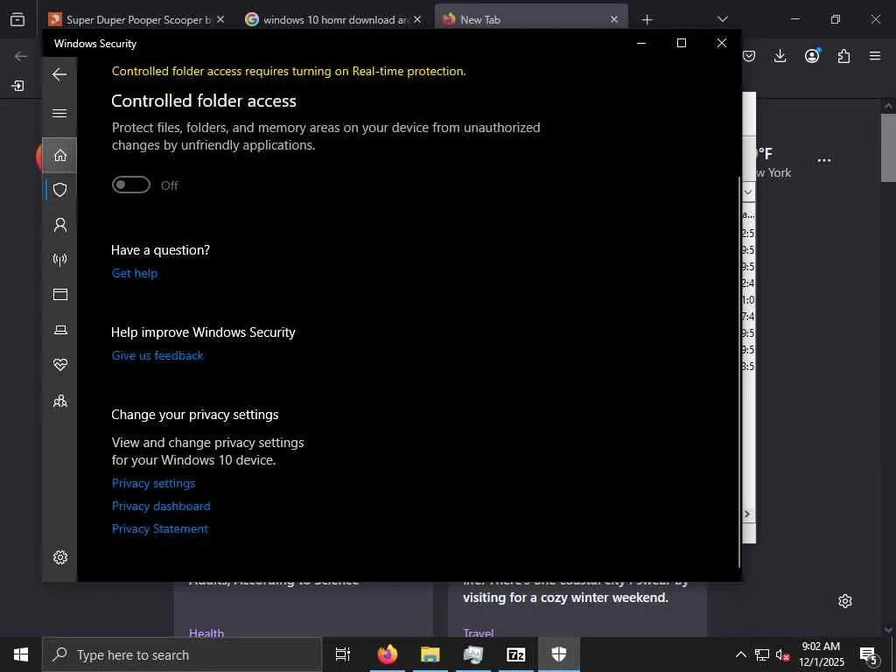Image resolution: width=896 pixels, height=672 pixels.
Task: Click the Health article category link
Action: 206,633
